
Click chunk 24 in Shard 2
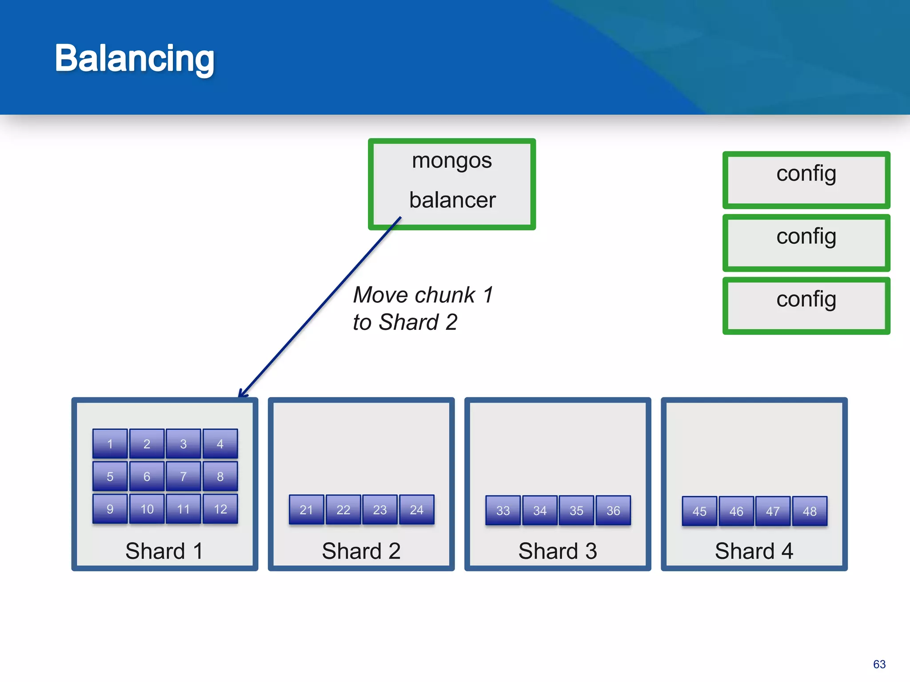[x=416, y=510]
